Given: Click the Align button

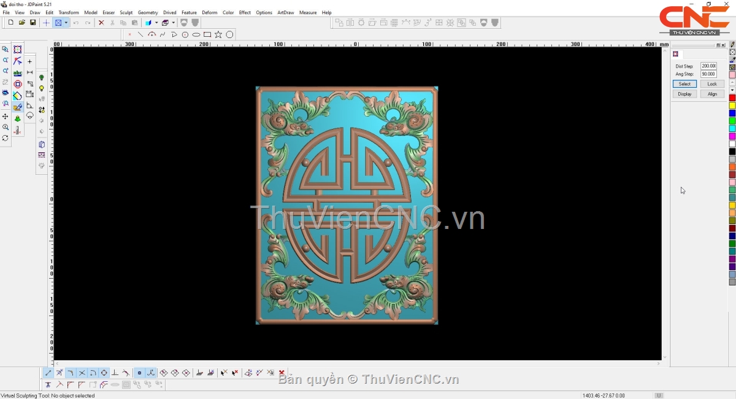Looking at the screenshot, I should point(712,94).
